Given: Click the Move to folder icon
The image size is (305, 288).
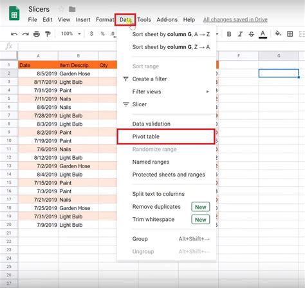Looking at the screenshot, I should tap(72, 9).
